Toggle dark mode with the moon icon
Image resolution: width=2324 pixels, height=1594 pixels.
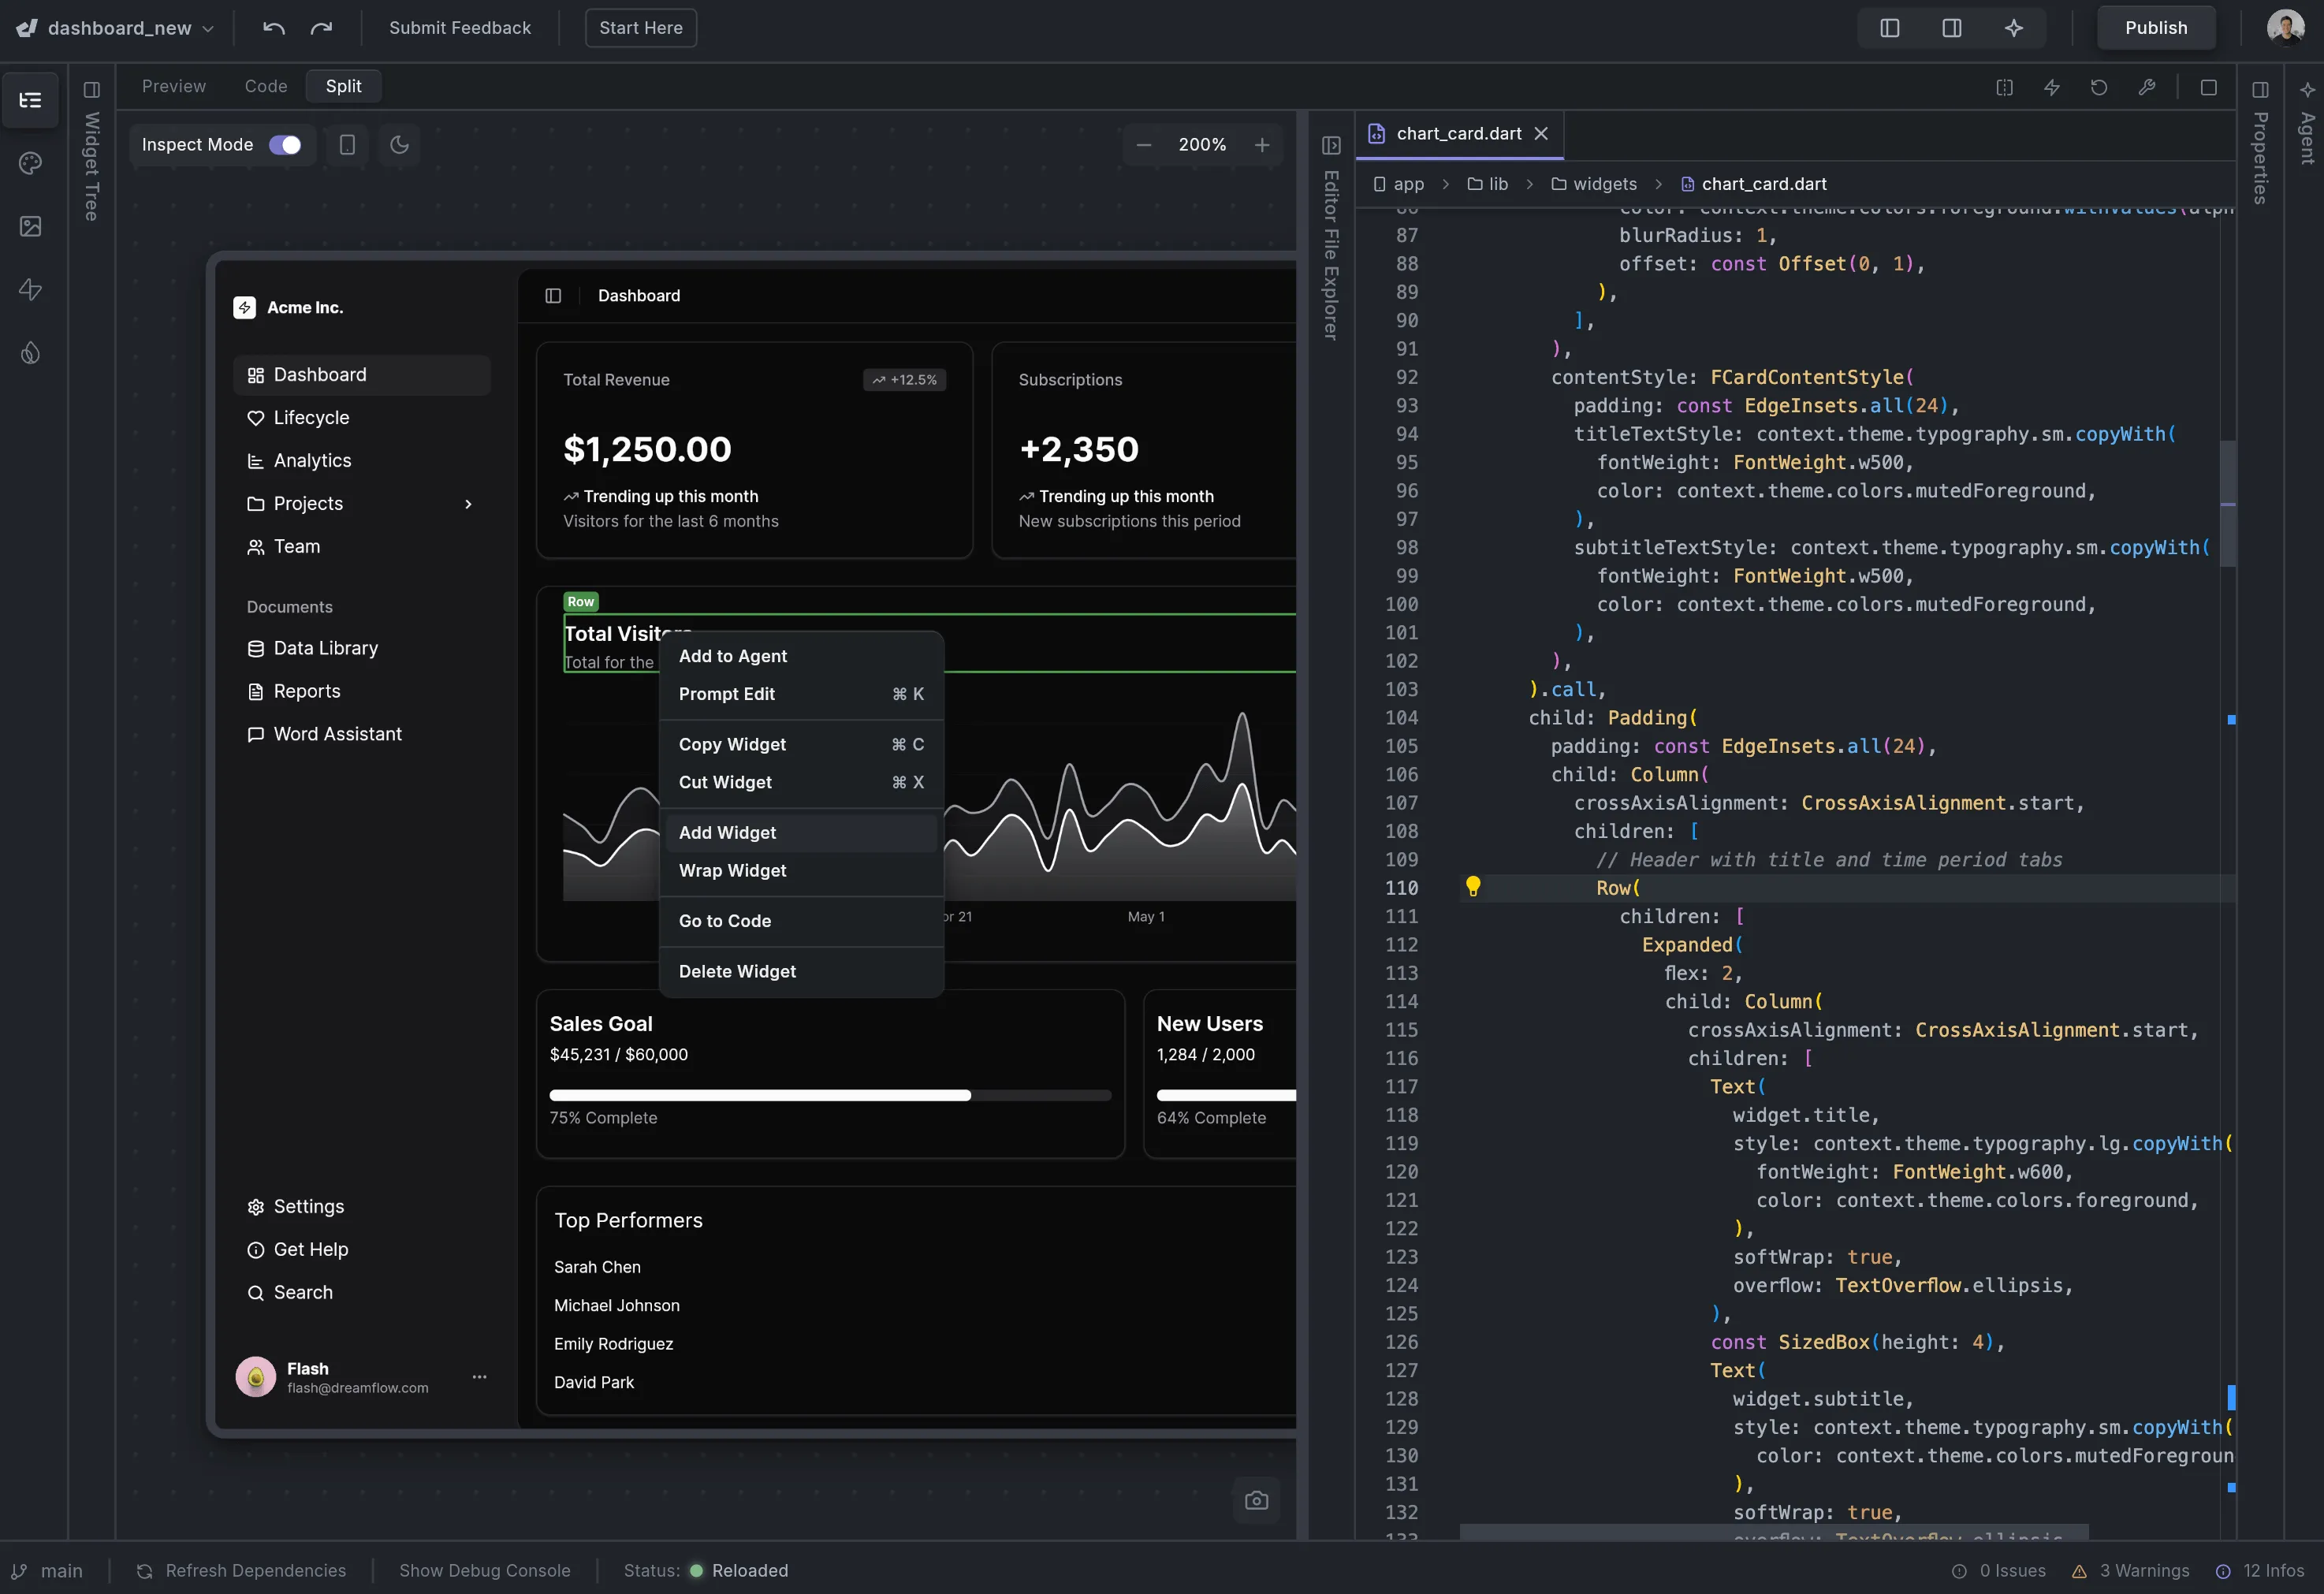pyautogui.click(x=398, y=145)
